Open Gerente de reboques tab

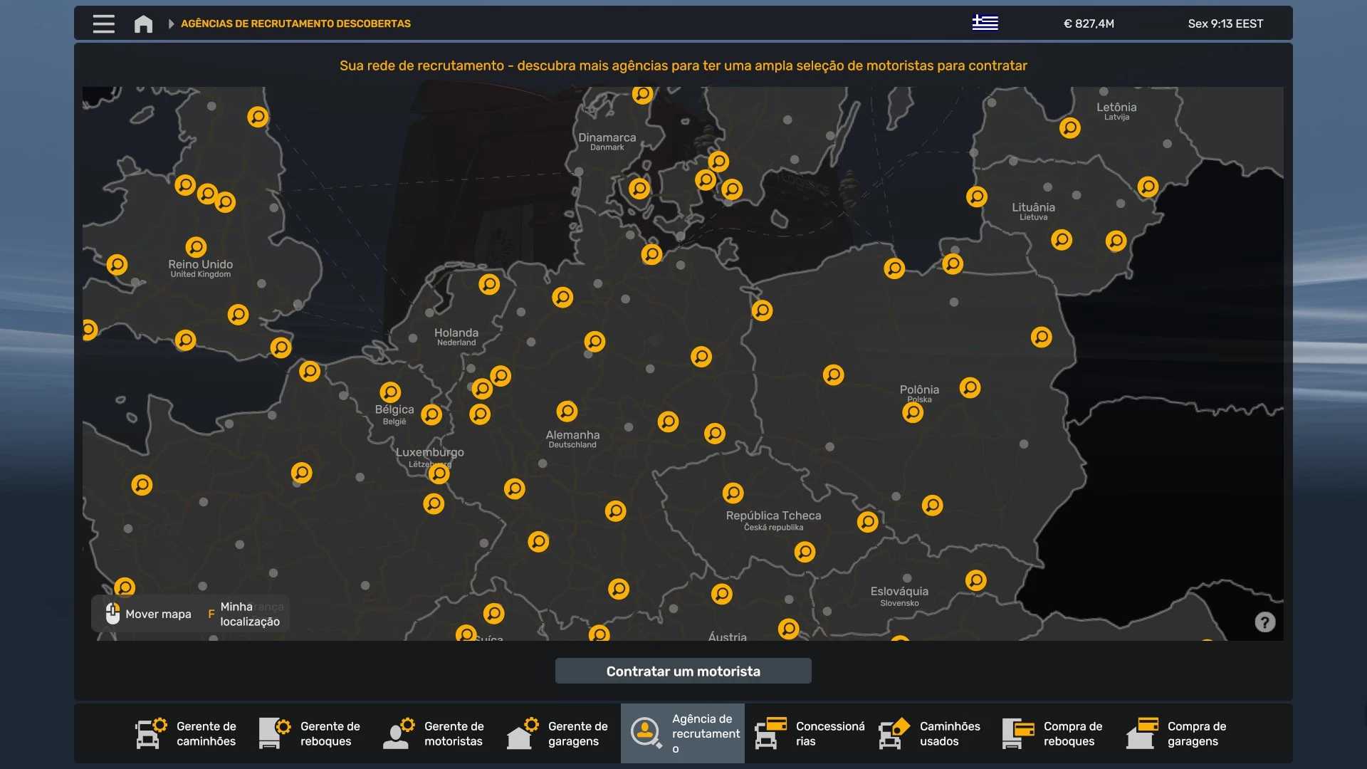(x=310, y=733)
